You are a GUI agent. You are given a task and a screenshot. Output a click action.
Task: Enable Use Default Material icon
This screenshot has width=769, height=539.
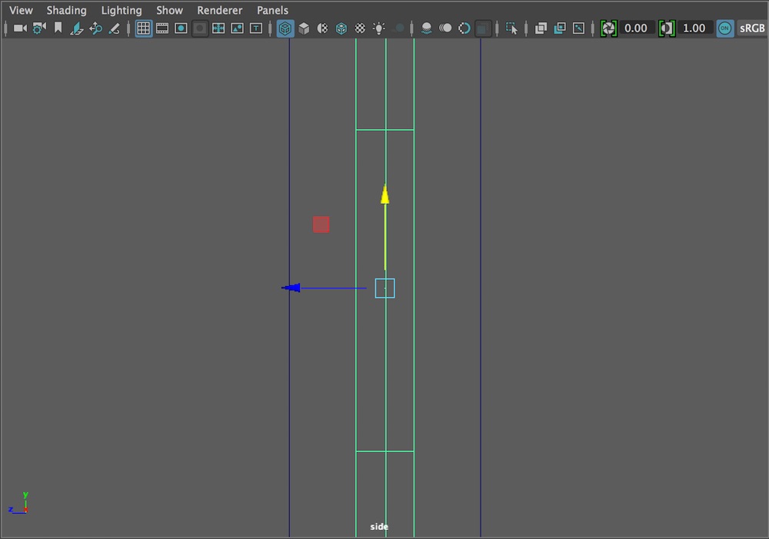pos(322,28)
